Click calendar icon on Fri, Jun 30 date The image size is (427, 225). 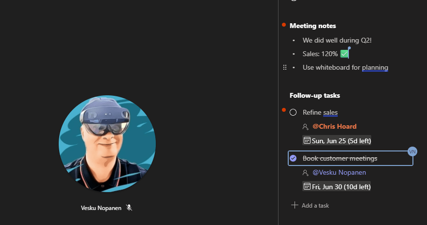tap(307, 186)
